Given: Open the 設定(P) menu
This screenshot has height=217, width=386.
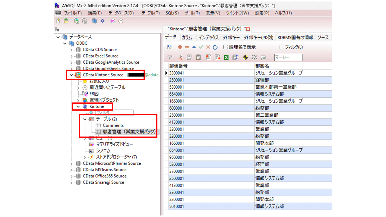Looking at the screenshot, I should 262,13.
